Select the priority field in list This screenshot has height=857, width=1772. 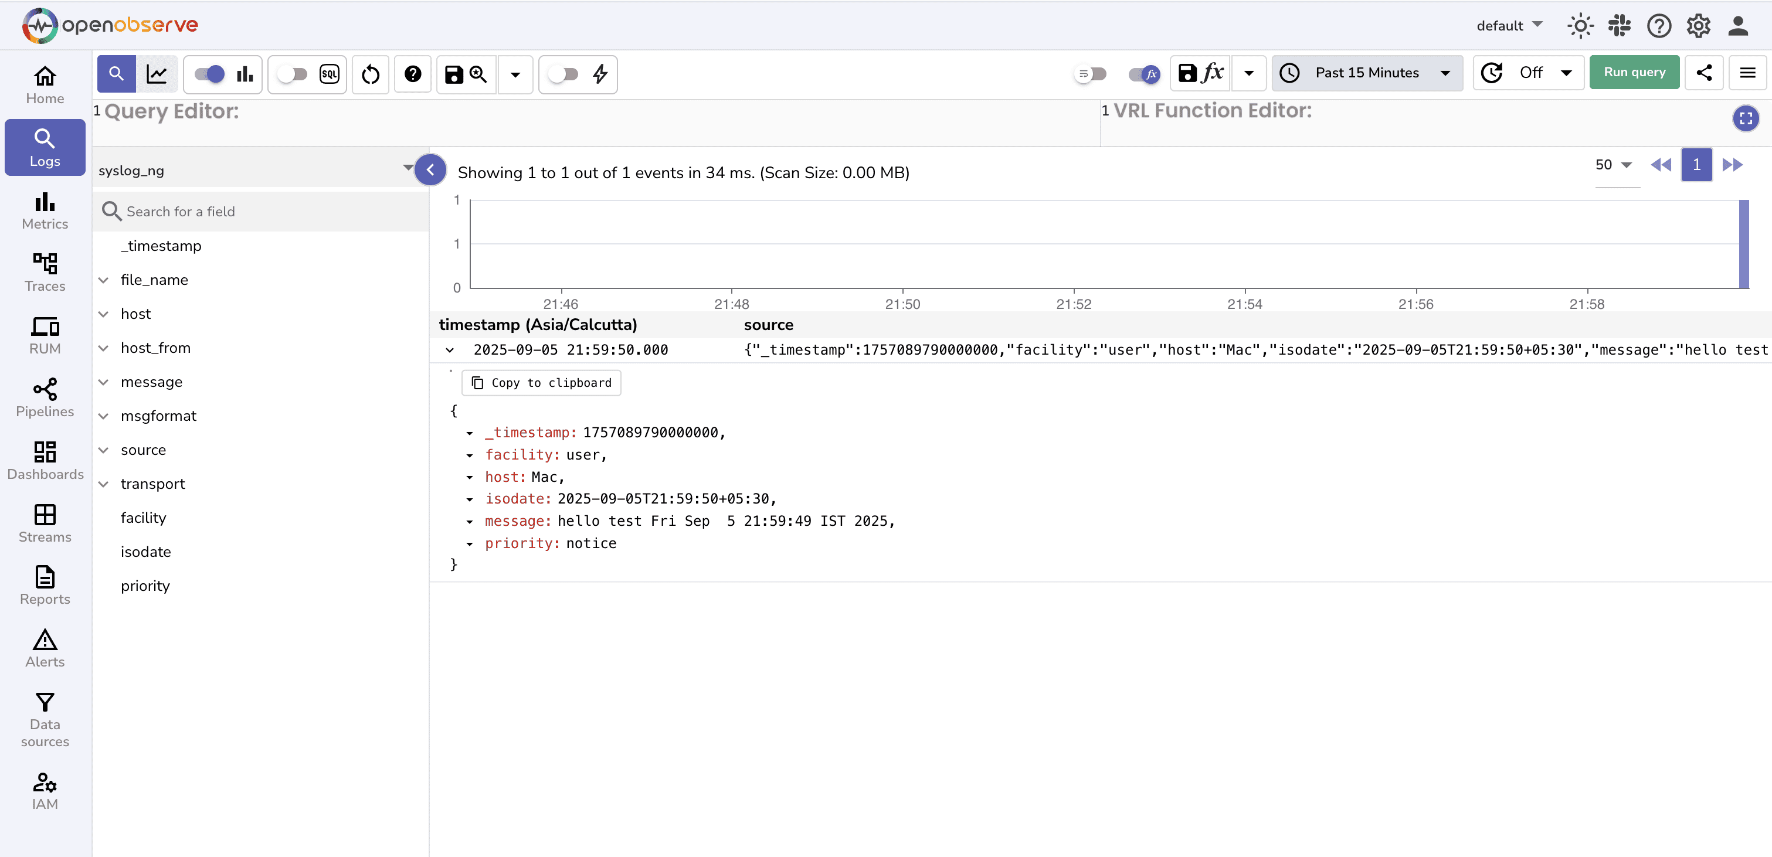pyautogui.click(x=144, y=586)
